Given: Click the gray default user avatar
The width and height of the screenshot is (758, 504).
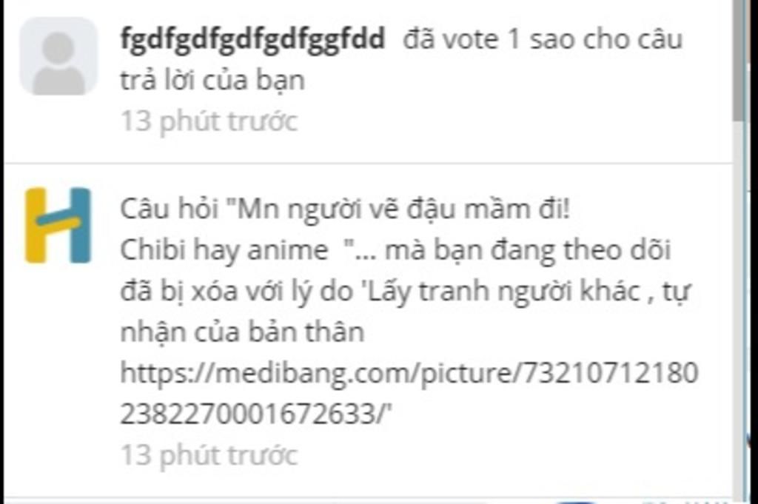Looking at the screenshot, I should (58, 56).
